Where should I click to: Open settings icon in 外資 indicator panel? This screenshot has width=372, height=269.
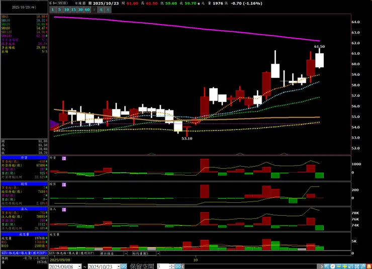64,158
